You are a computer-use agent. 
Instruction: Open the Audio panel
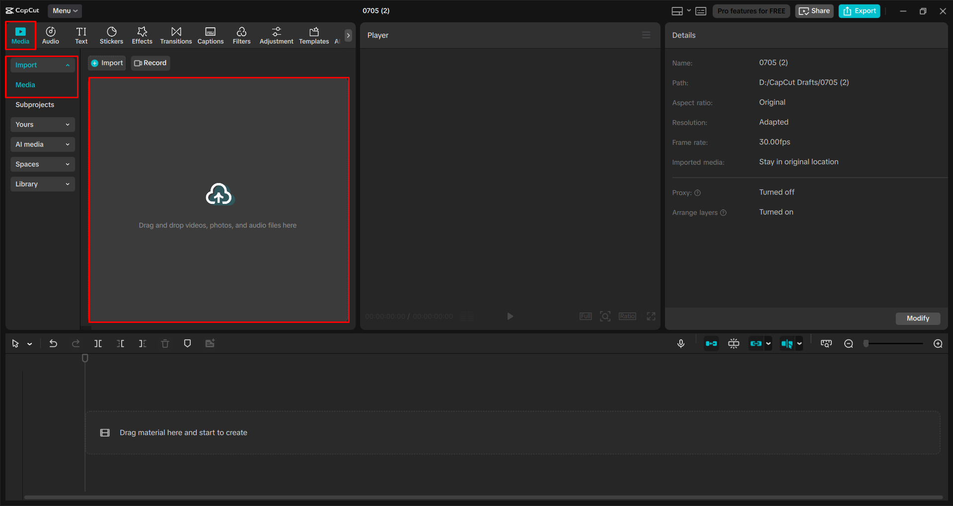50,35
